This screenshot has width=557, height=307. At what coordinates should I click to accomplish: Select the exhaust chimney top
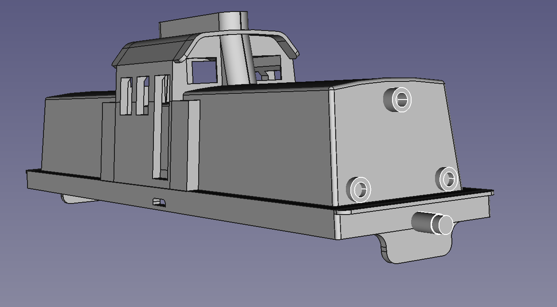point(233,19)
